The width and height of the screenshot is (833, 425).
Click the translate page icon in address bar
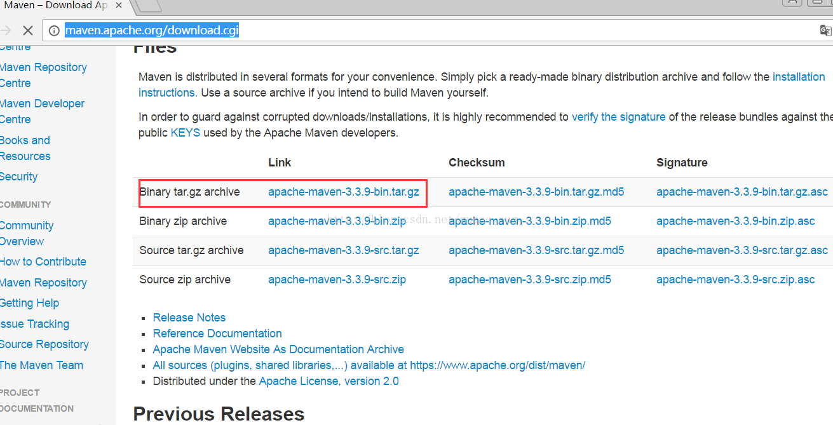[x=825, y=30]
